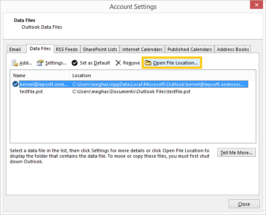
Task: Click the Settings toolbar icon
Action: pos(40,63)
